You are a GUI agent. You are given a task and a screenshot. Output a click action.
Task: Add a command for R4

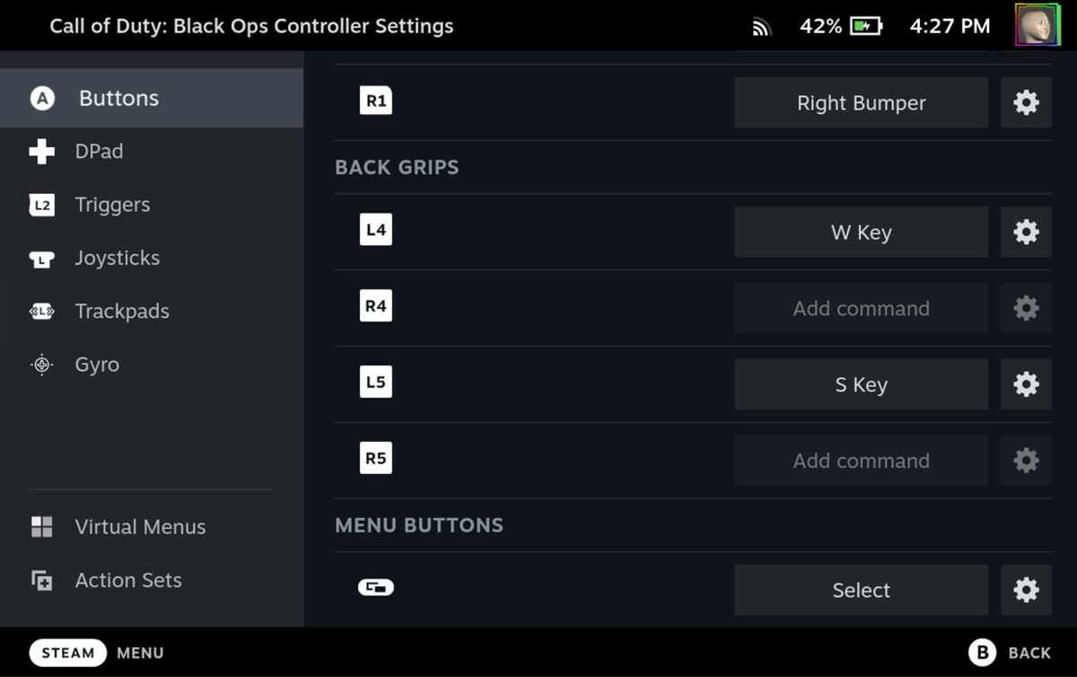[x=861, y=308]
